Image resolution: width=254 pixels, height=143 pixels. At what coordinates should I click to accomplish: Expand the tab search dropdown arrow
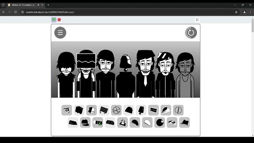pyautogui.click(x=3, y=5)
